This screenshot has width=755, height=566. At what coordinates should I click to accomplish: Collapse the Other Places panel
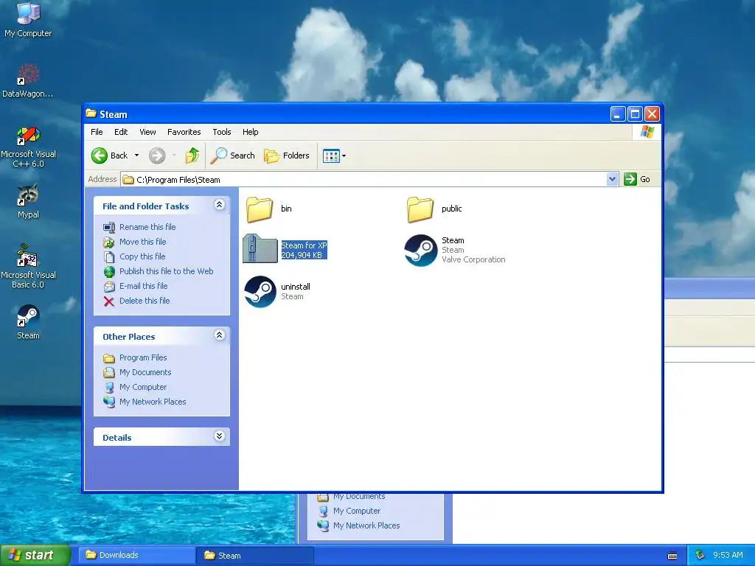(x=219, y=335)
